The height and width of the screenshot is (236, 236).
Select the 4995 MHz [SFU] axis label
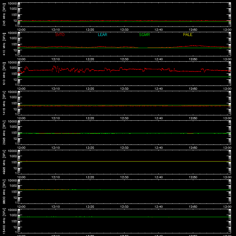(x=4, y=162)
